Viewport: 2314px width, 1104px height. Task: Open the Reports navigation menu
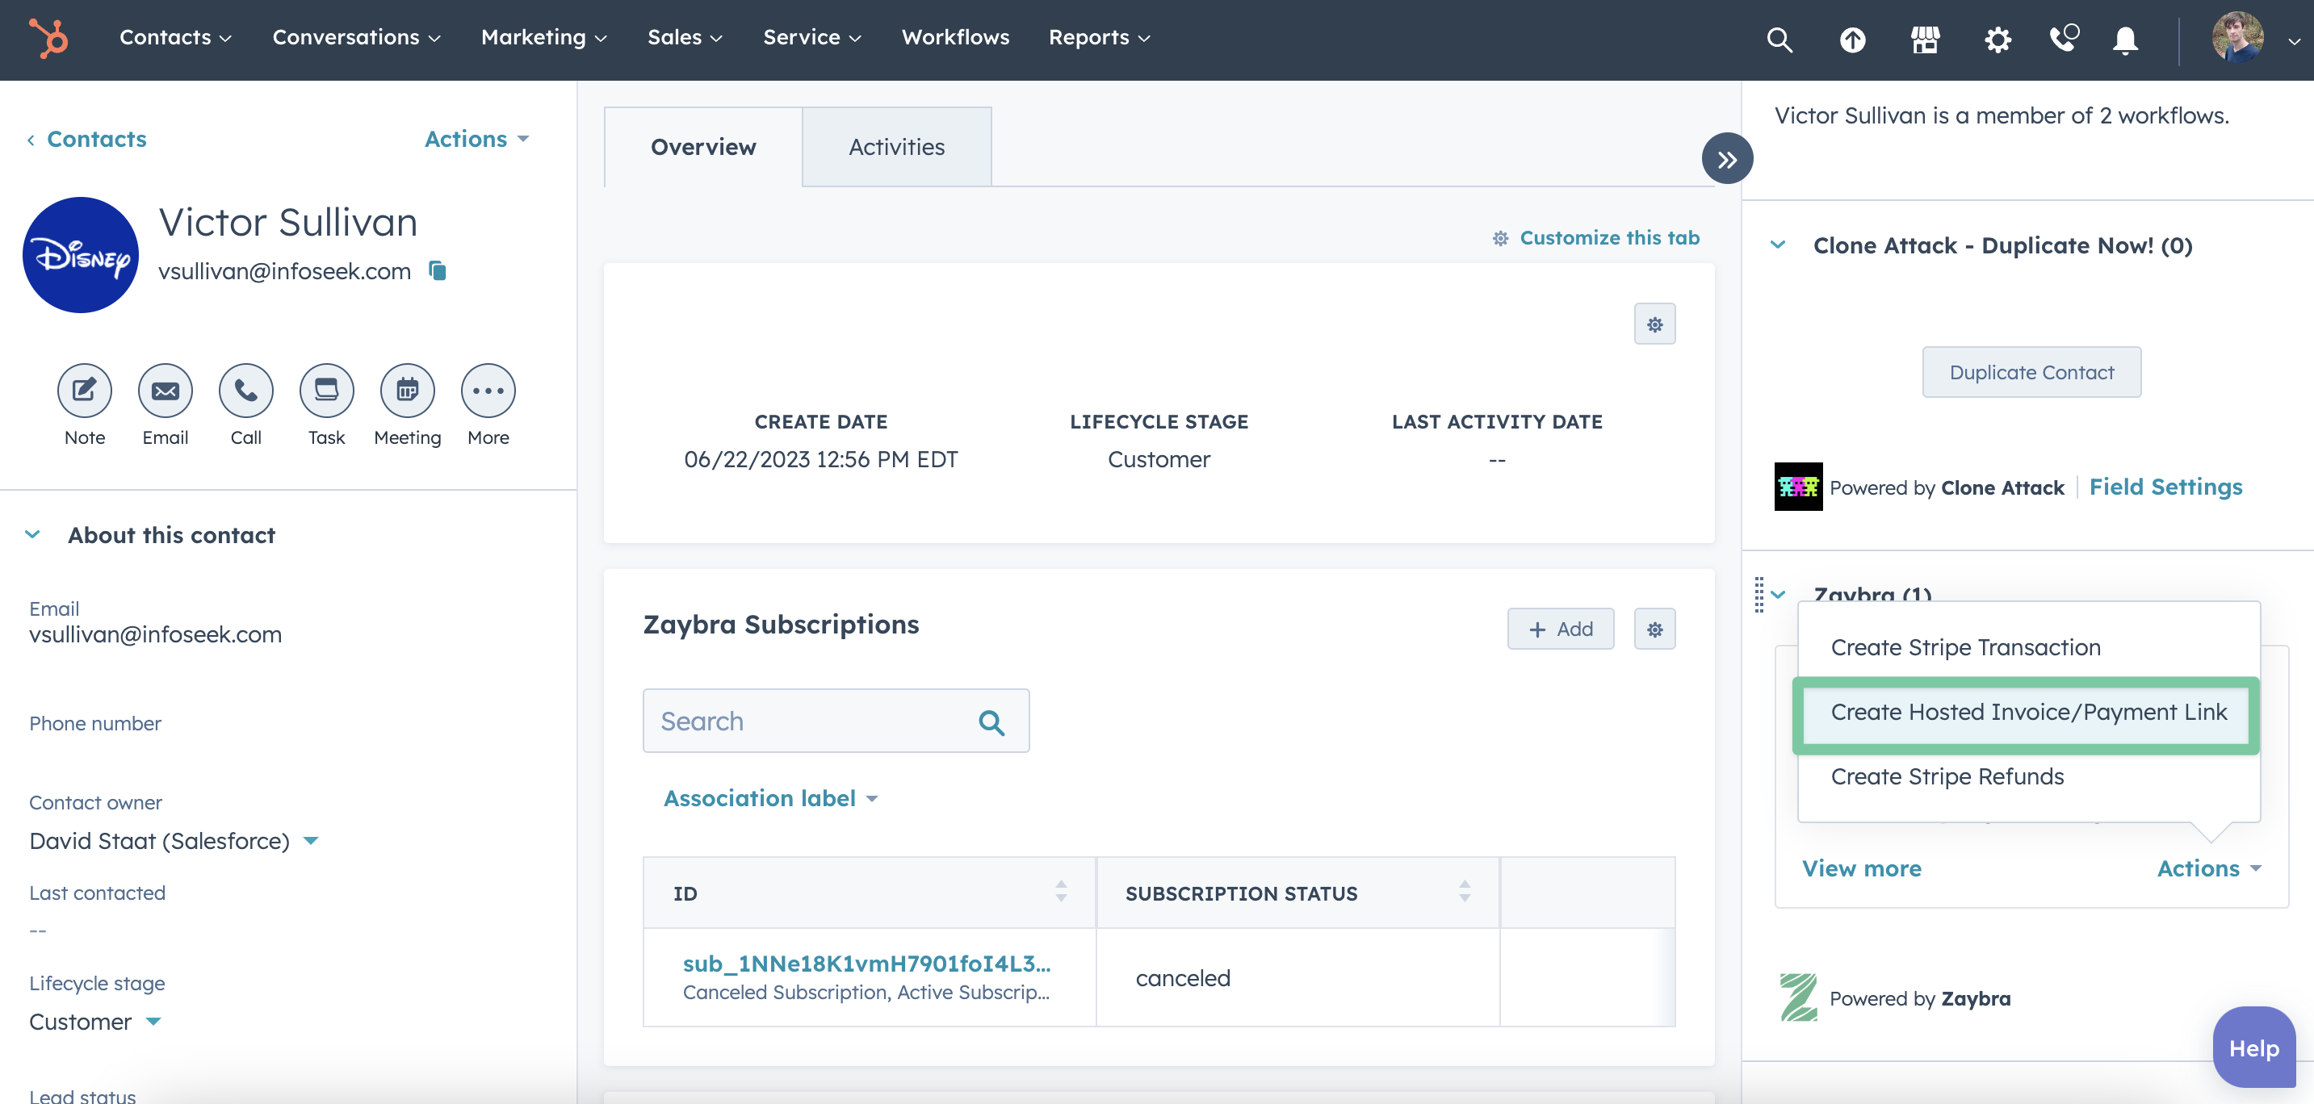click(x=1099, y=38)
